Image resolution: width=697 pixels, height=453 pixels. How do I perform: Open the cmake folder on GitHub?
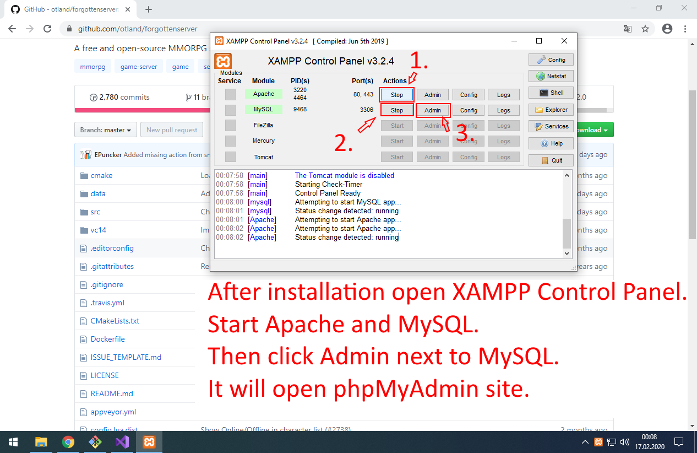(101, 175)
